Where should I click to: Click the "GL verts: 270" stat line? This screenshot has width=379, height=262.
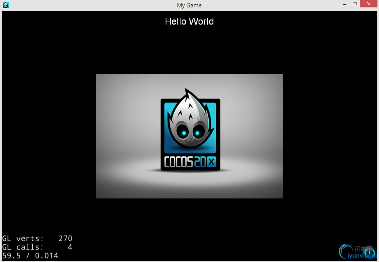[37, 238]
